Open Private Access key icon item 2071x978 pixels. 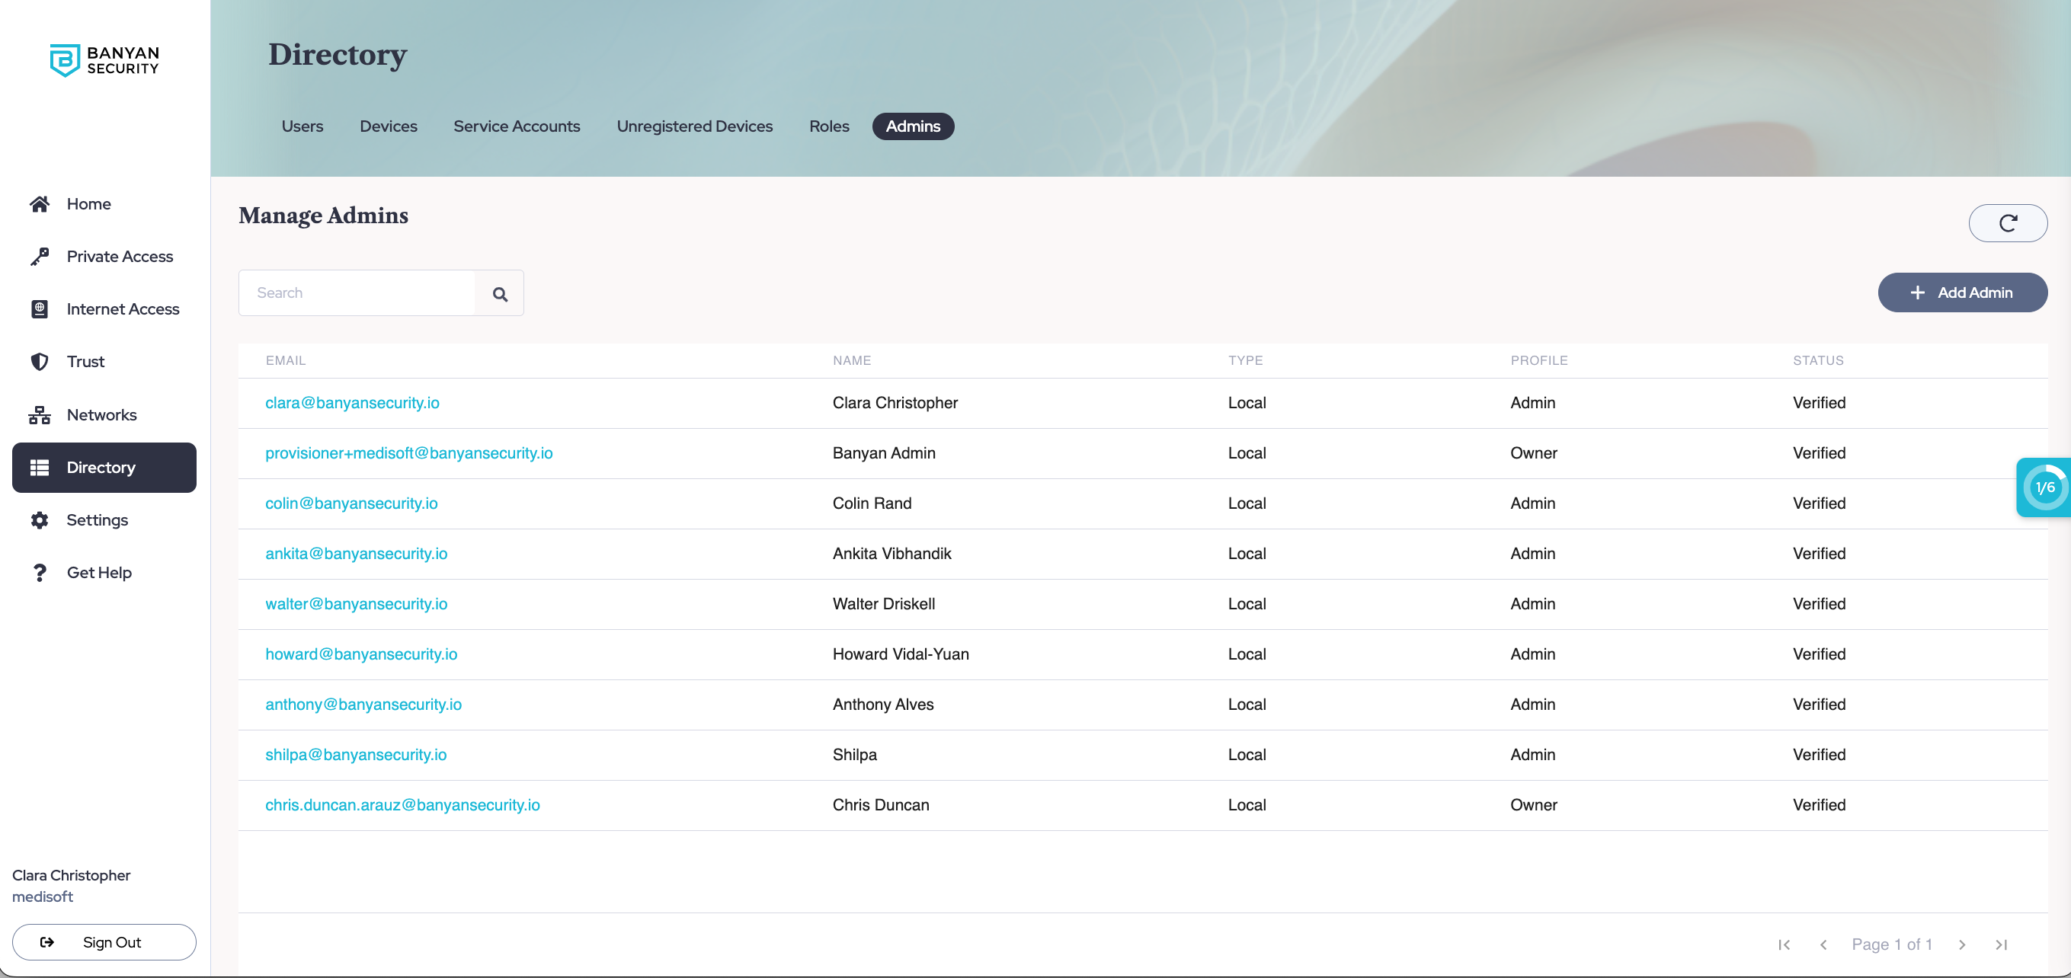pyautogui.click(x=119, y=257)
